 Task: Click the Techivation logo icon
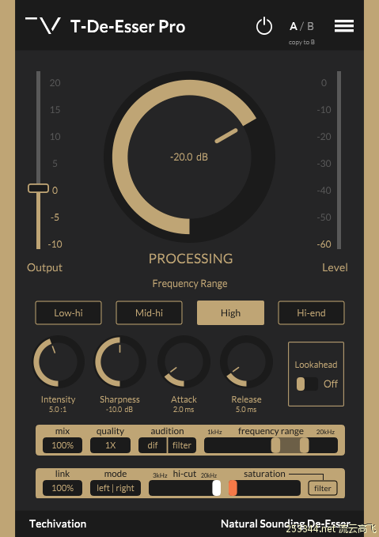coord(44,25)
